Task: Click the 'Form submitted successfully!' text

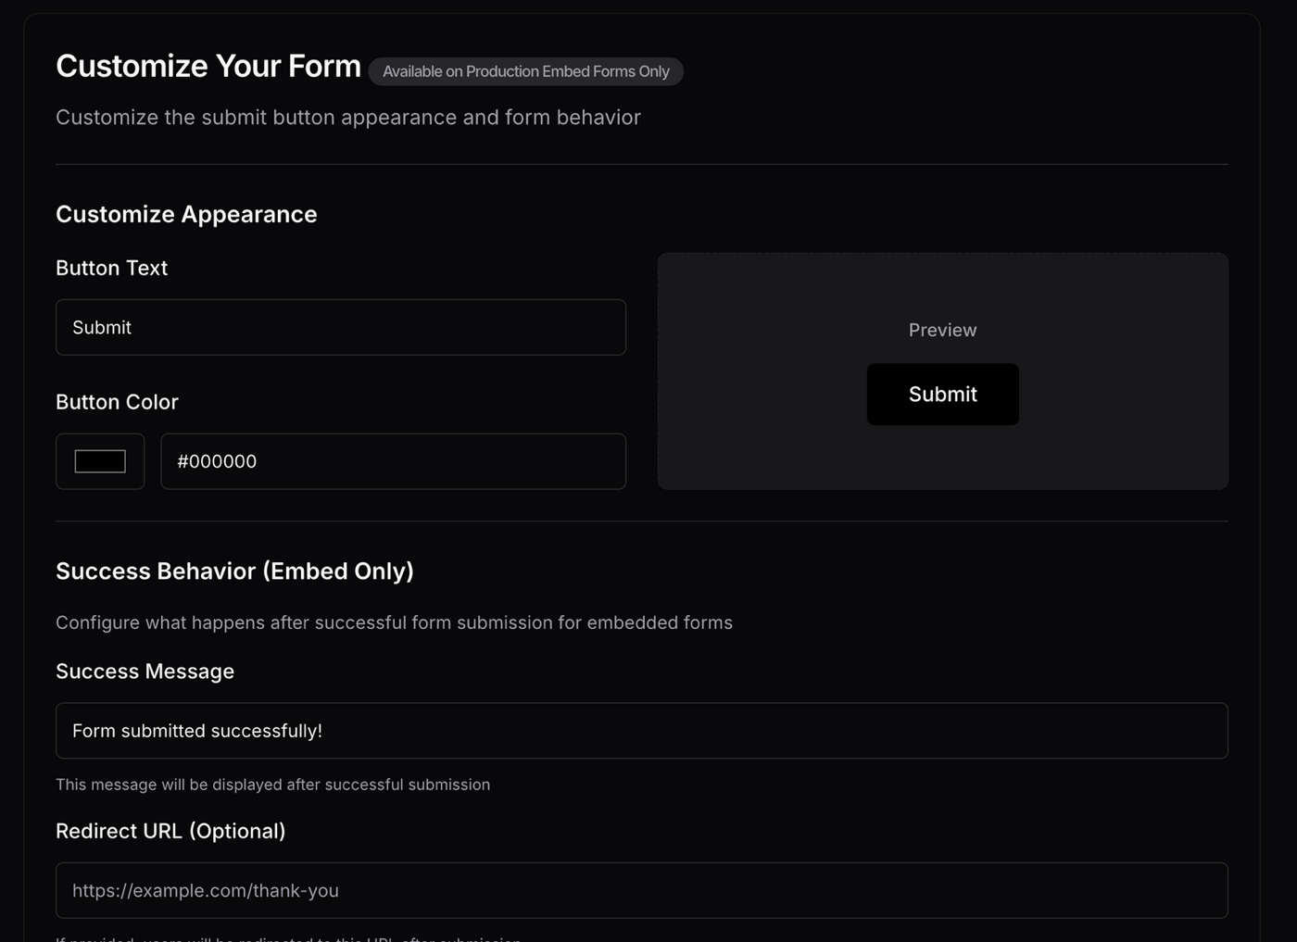Action: click(196, 730)
